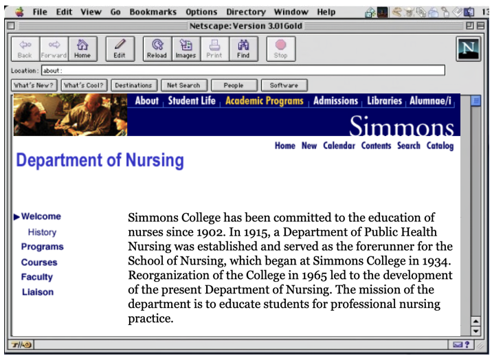The height and width of the screenshot is (356, 492).
Task: Open the Courses sidebar link
Action: coord(39,263)
